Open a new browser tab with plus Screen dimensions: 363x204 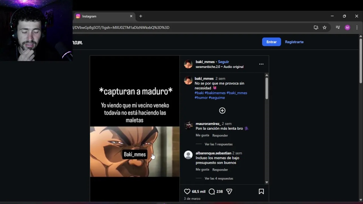141,16
